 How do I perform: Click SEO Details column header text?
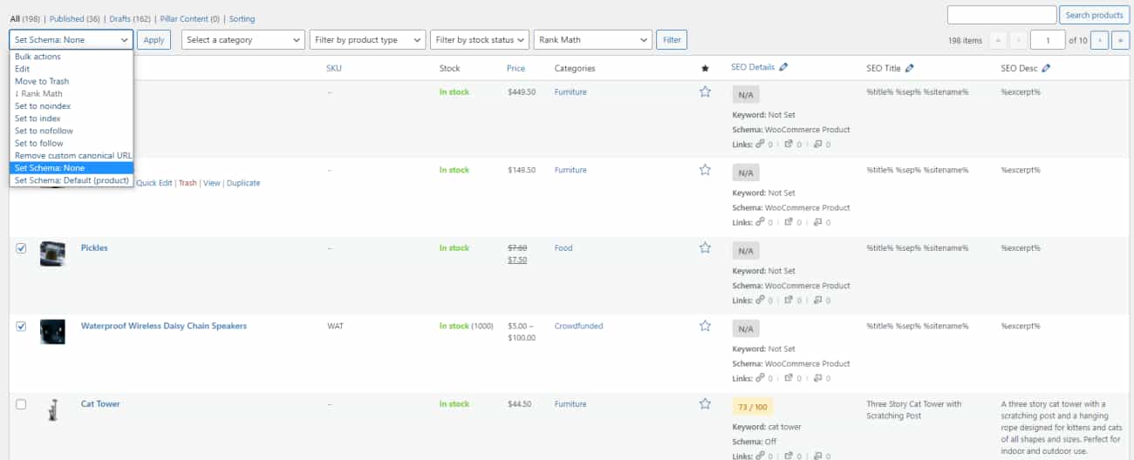point(753,68)
